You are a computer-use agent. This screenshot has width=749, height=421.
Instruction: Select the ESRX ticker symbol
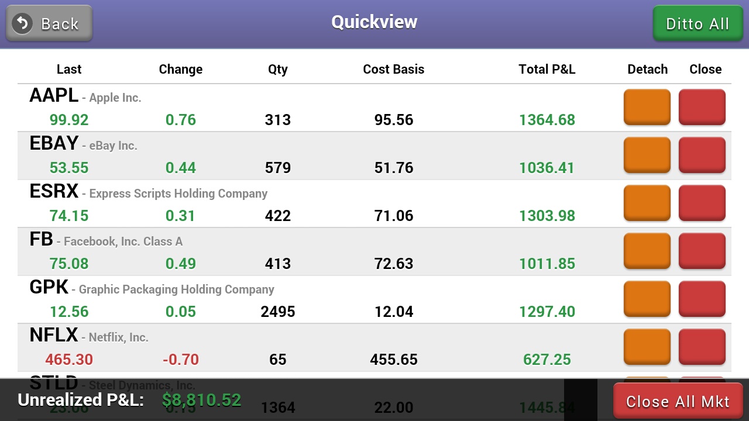point(53,191)
